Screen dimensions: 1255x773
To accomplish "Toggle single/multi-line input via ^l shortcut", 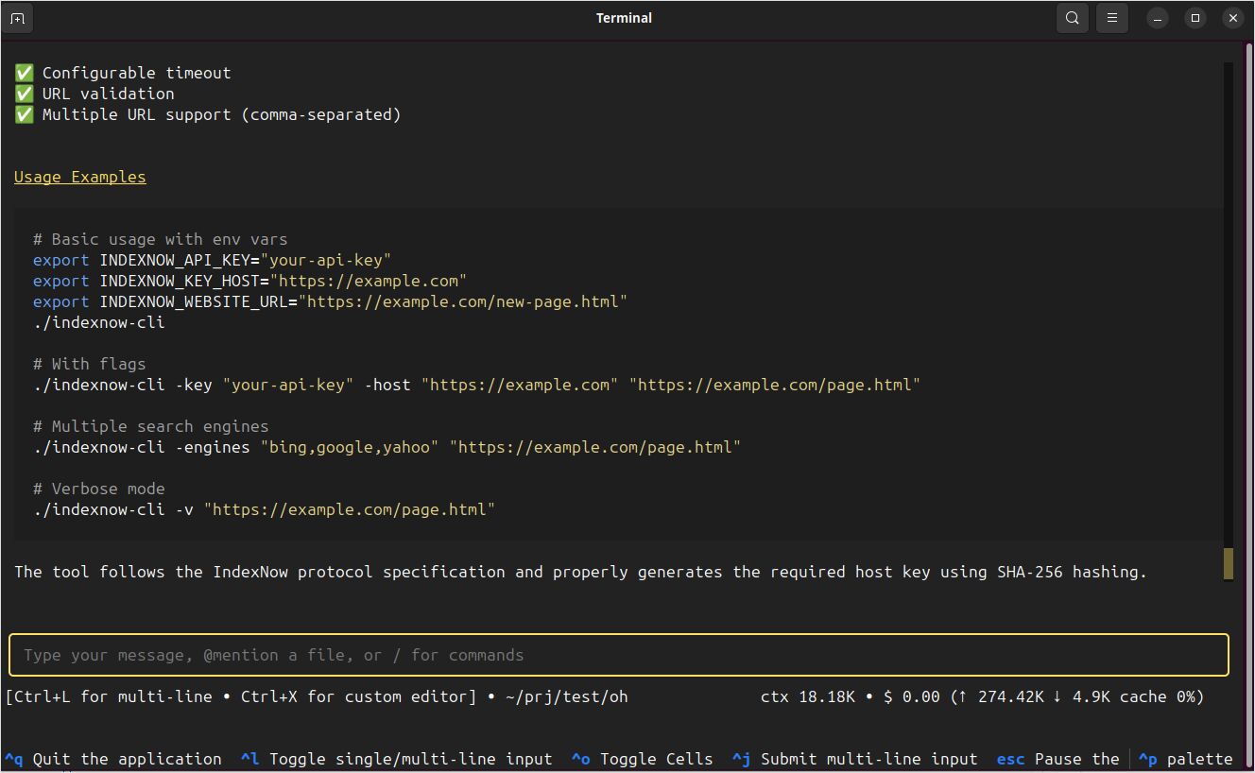I will [248, 758].
